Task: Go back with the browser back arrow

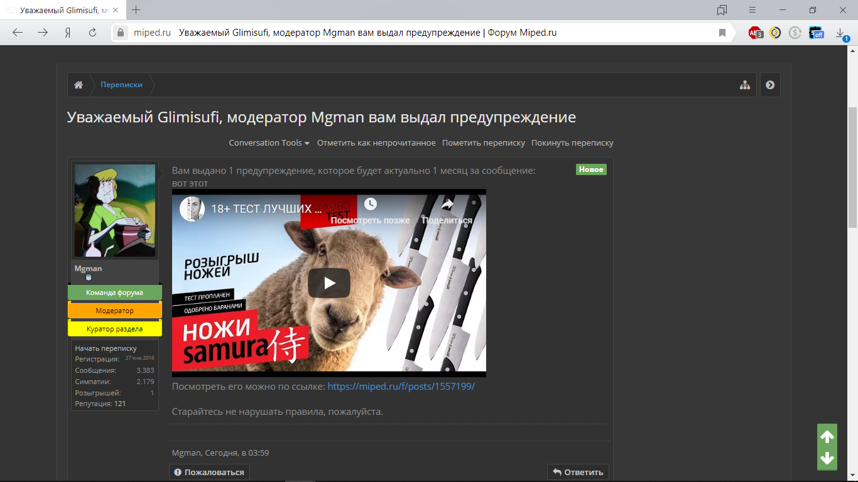Action: (18, 33)
